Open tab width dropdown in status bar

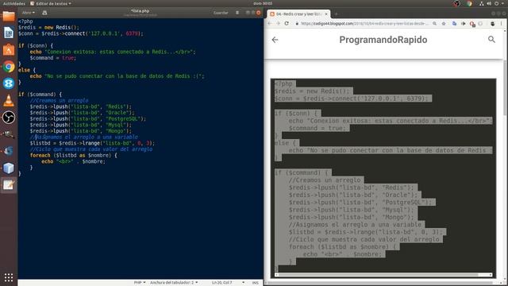click(174, 283)
